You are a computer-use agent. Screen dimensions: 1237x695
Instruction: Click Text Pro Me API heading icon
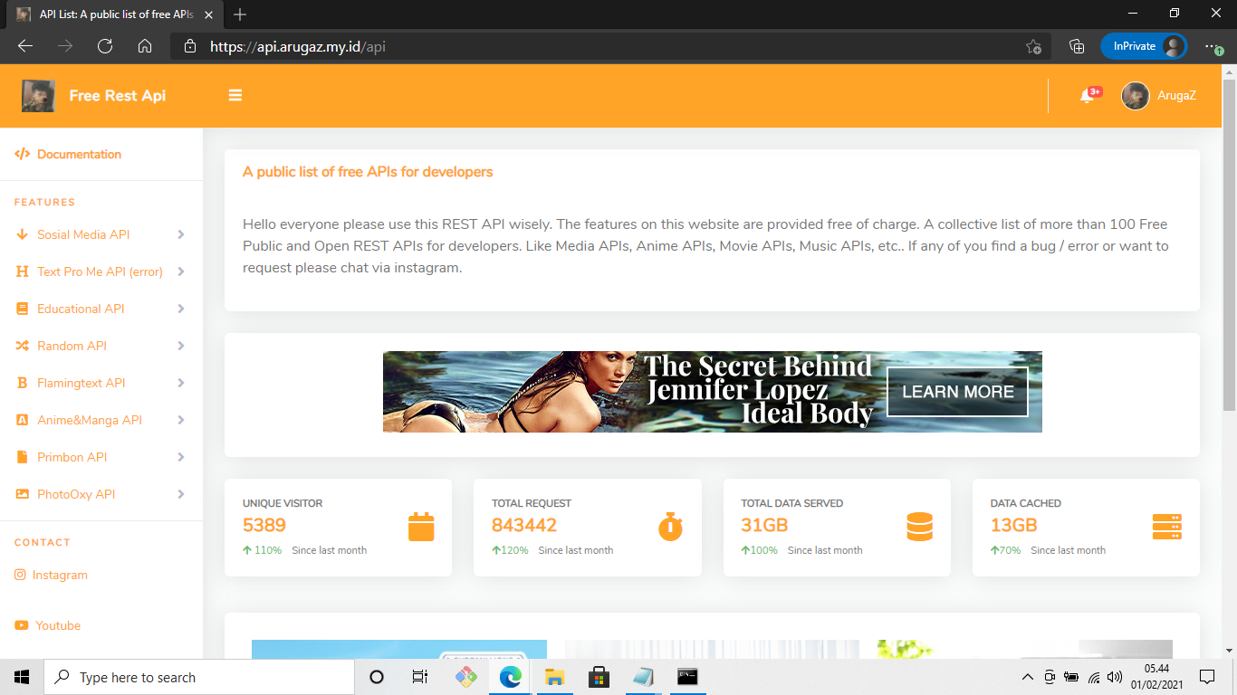[23, 271]
